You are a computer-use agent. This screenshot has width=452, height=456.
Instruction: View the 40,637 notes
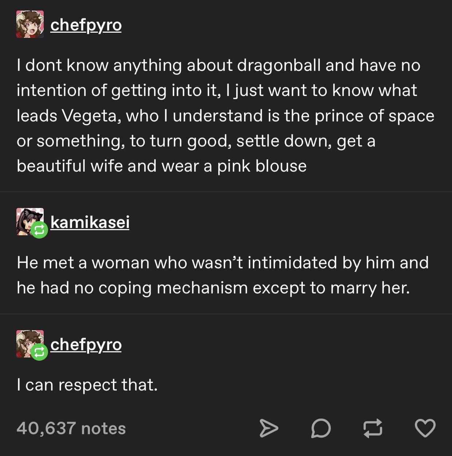pyautogui.click(x=71, y=428)
